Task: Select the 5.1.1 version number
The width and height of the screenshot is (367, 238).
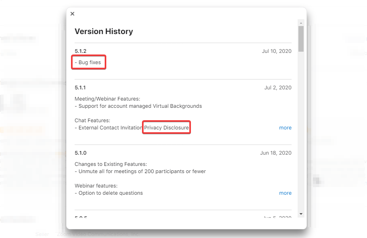Action: click(x=80, y=88)
